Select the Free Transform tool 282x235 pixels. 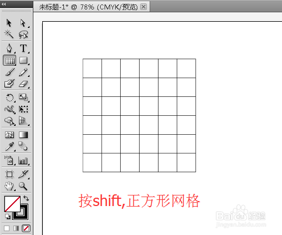pos(23,109)
